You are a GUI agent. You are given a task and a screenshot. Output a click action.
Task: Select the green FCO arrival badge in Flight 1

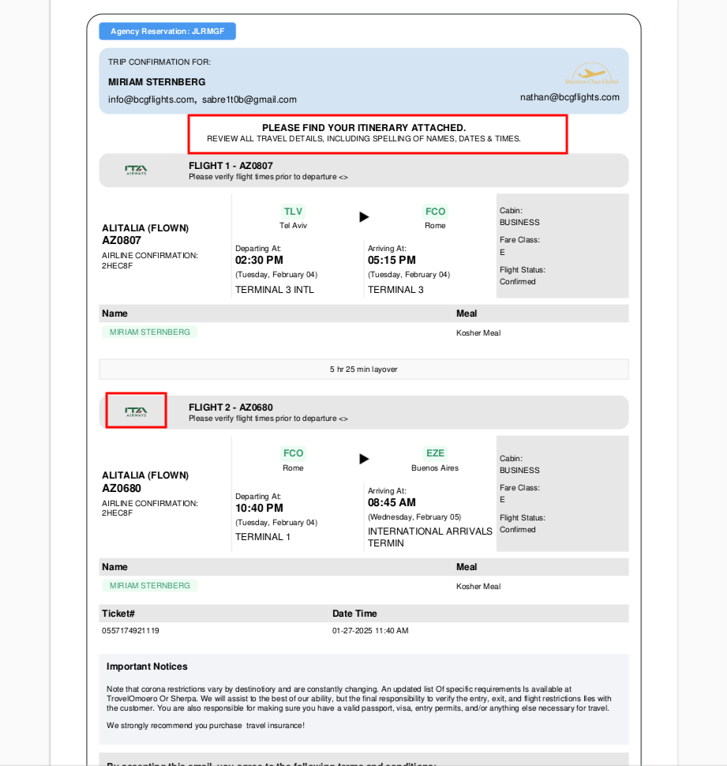pos(435,212)
